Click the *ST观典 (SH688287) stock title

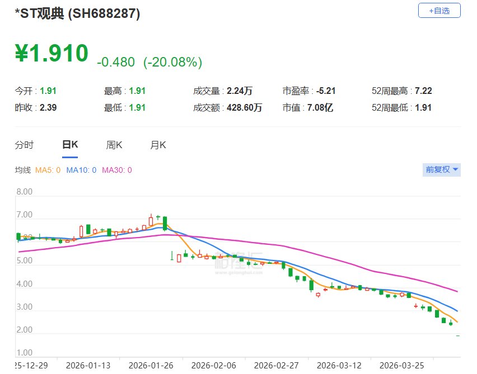(78, 13)
